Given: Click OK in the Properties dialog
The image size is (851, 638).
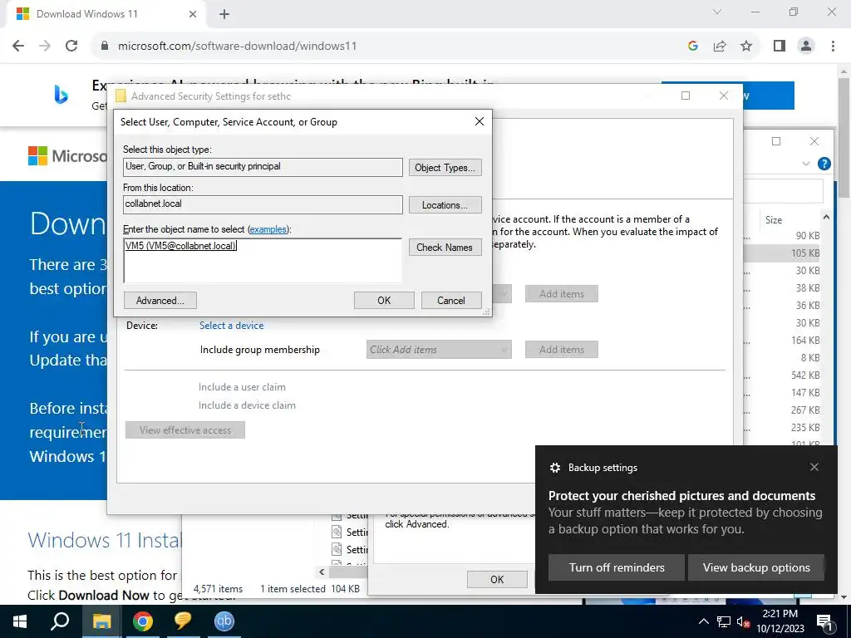Looking at the screenshot, I should coord(497,579).
